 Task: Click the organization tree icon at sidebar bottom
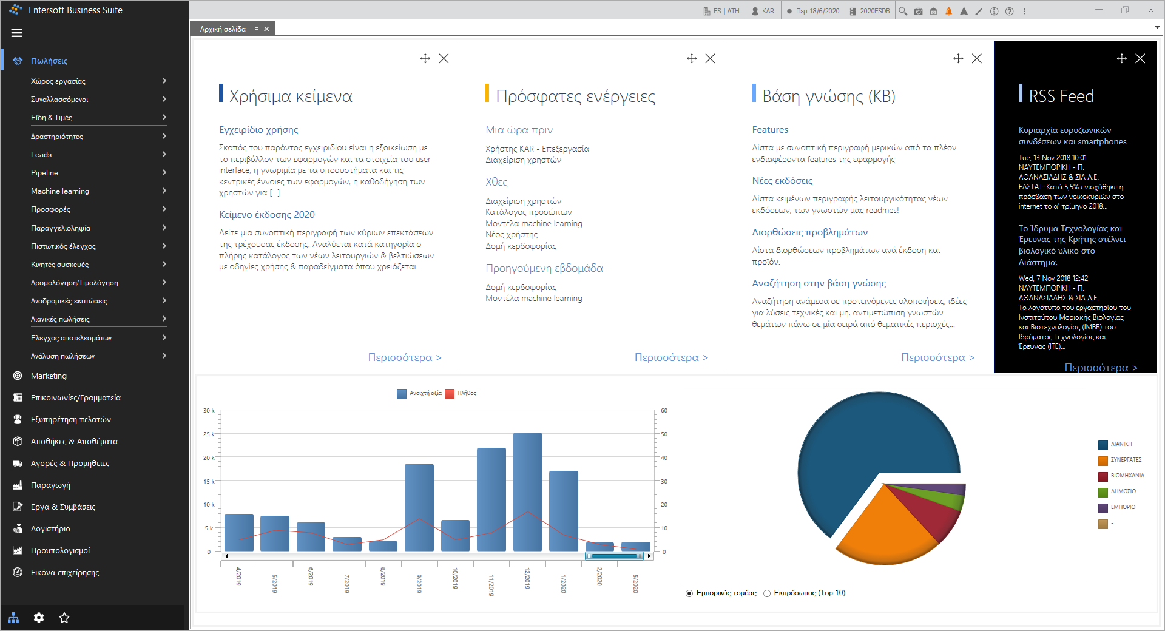pyautogui.click(x=13, y=618)
